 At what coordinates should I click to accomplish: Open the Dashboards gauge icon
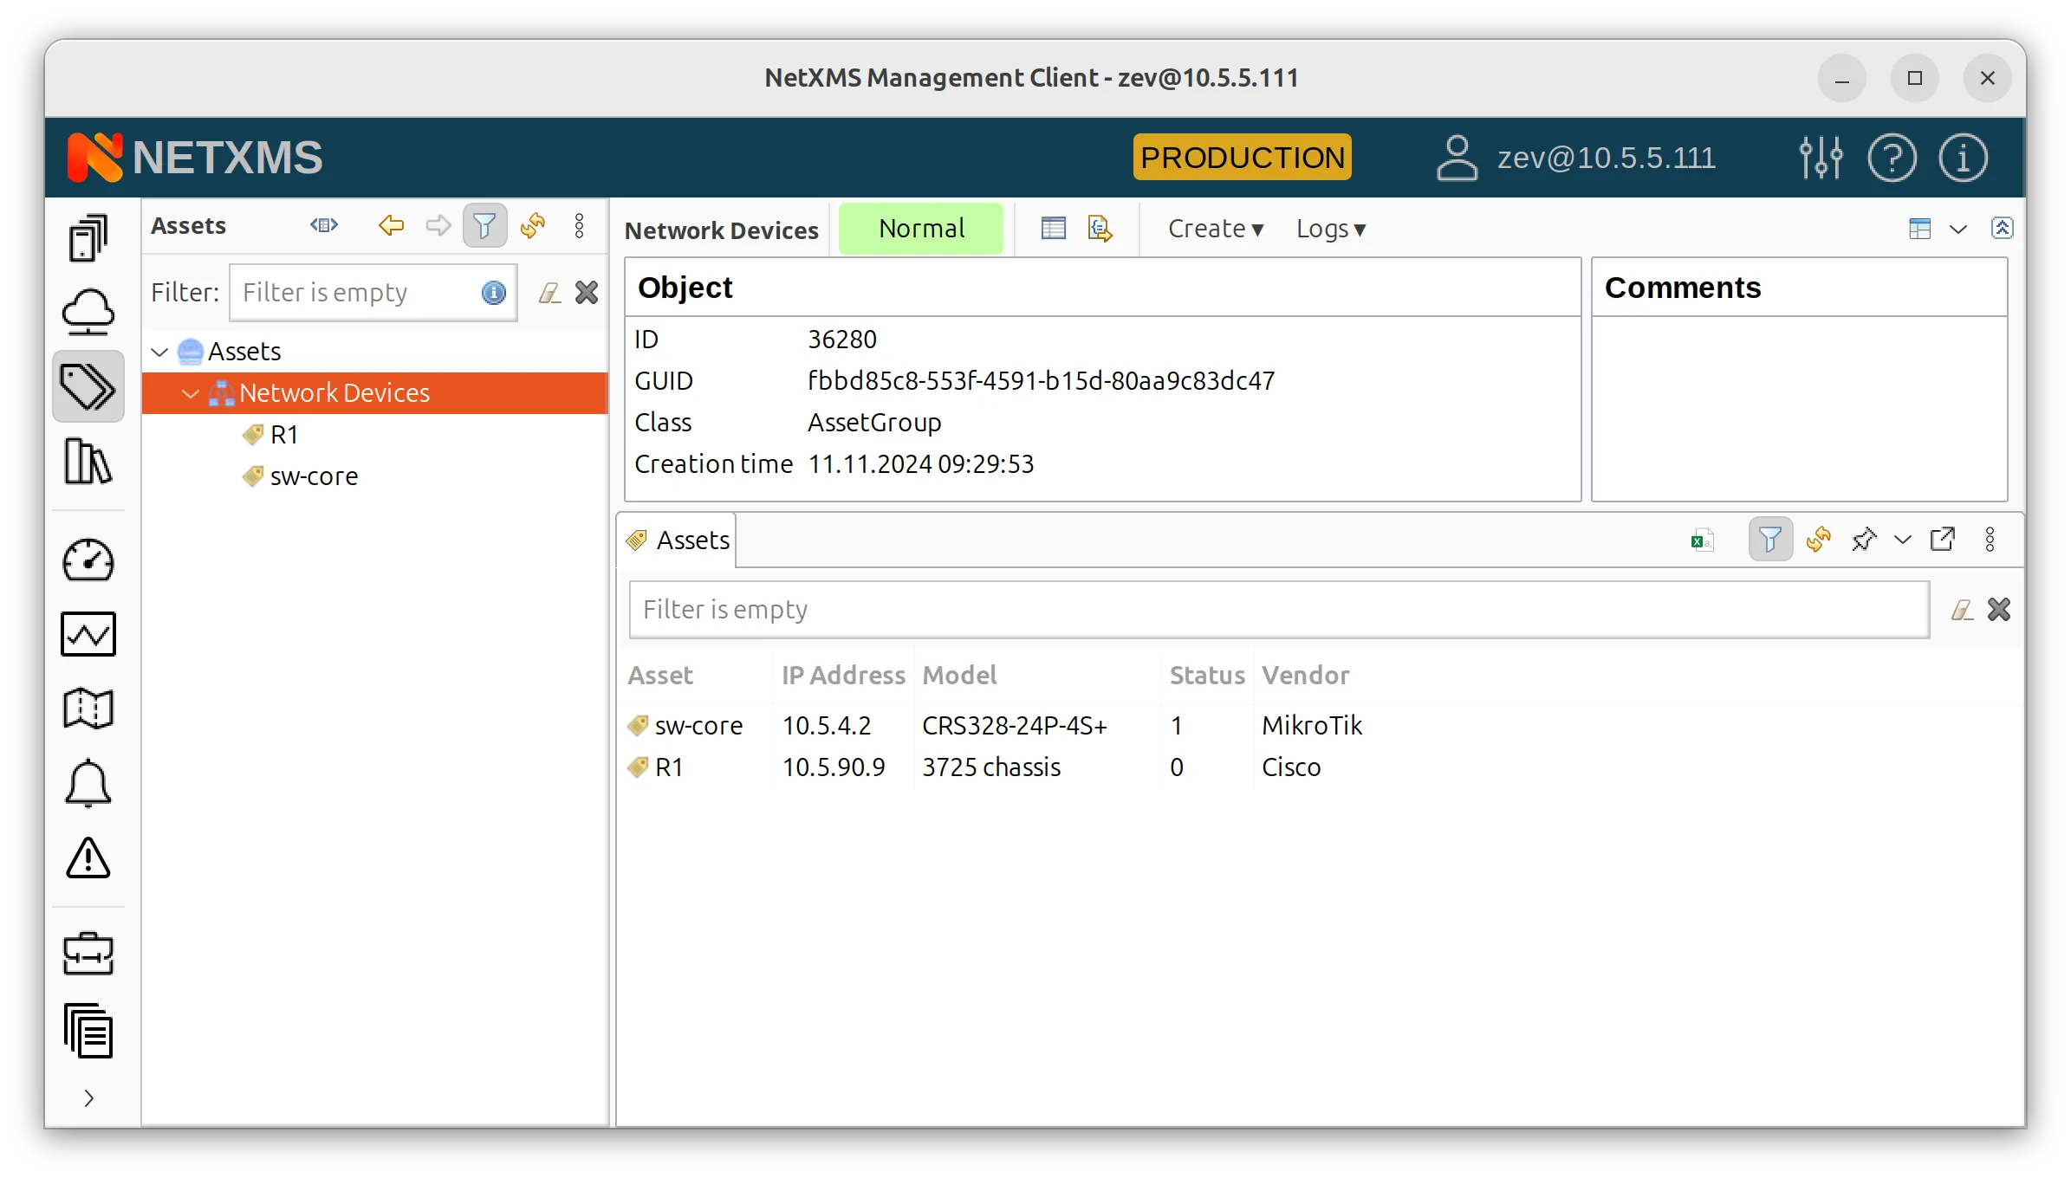pyautogui.click(x=88, y=560)
